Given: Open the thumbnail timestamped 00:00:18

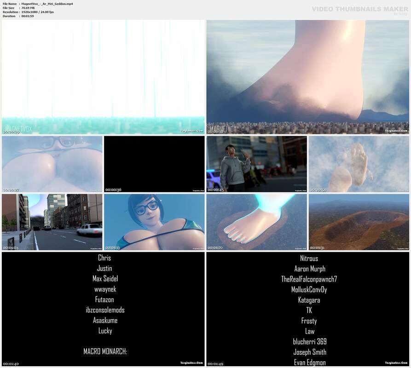Looking at the screenshot, I should click(x=308, y=77).
